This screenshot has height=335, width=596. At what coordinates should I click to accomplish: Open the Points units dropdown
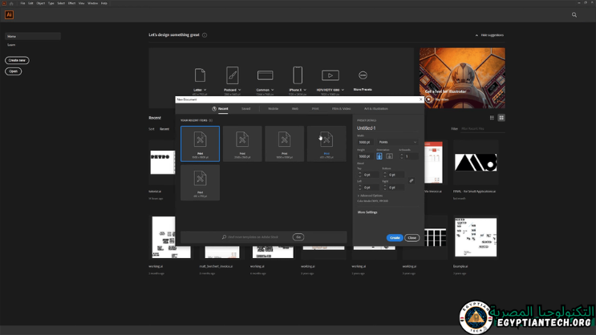[398, 142]
